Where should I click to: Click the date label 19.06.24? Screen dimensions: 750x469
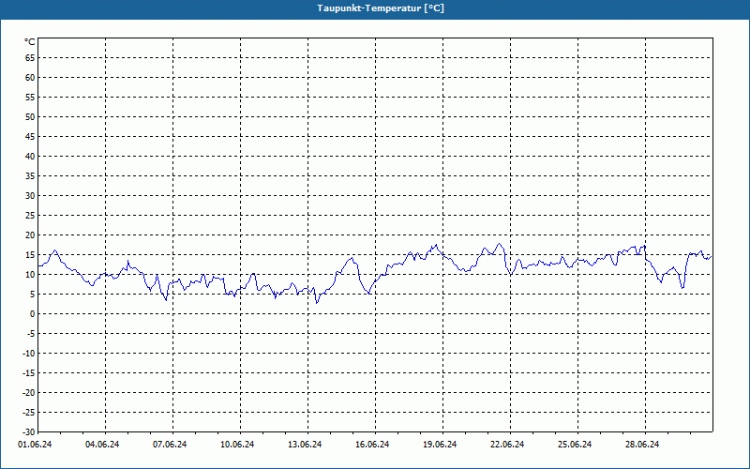point(440,445)
